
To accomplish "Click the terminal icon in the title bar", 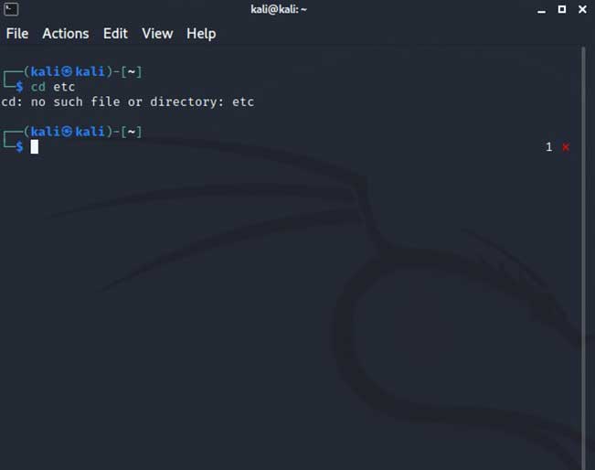I will pos(11,9).
